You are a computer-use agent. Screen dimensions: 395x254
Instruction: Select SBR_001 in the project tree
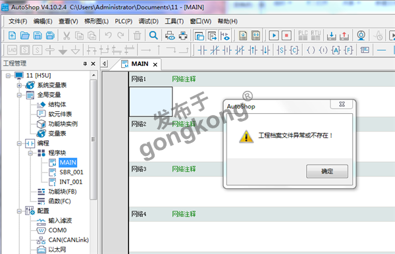pyautogui.click(x=71, y=172)
